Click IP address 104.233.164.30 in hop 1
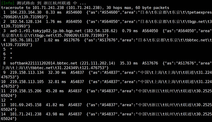The image size is (212, 122). click(26, 12)
